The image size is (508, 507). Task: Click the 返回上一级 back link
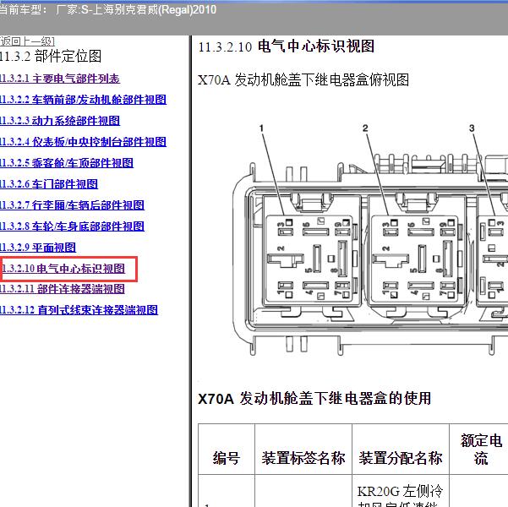27,41
